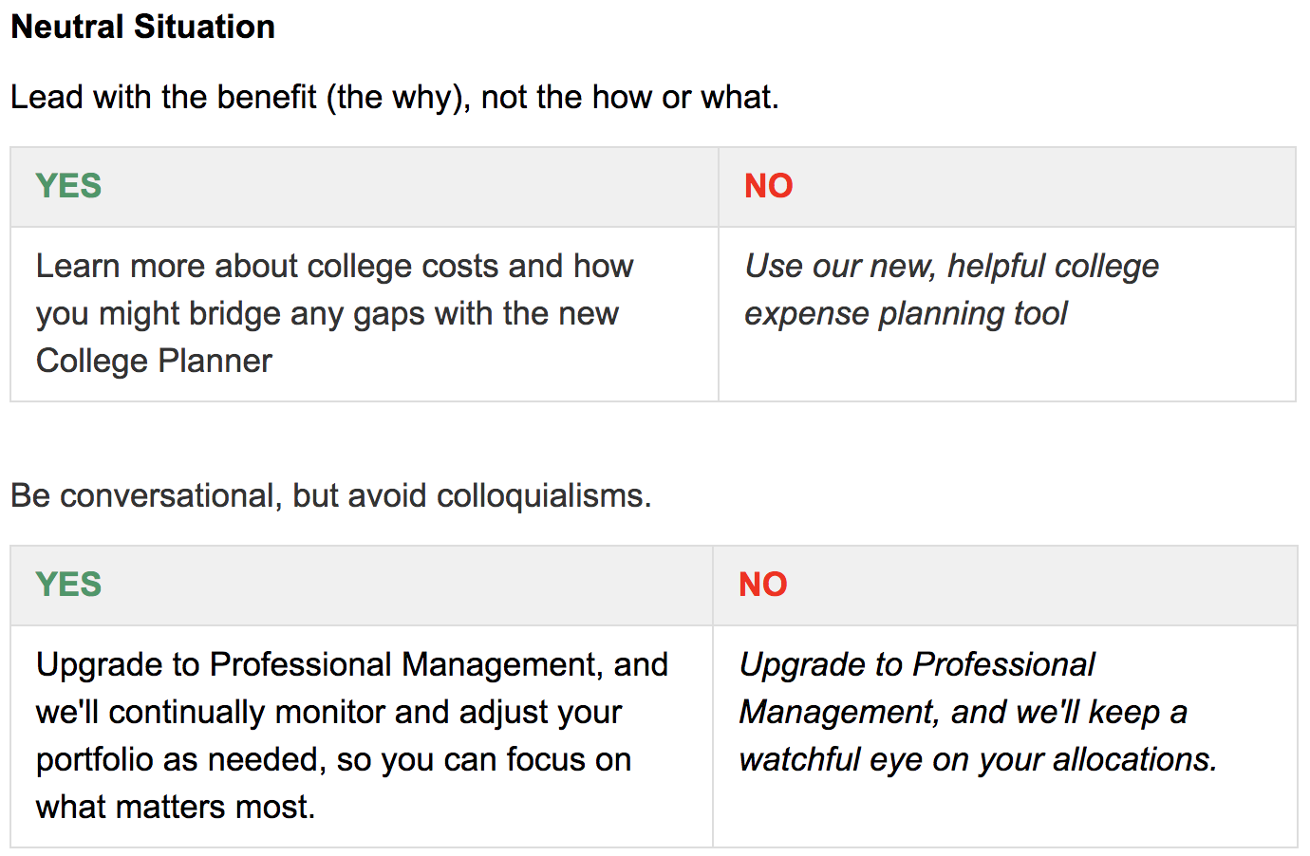Click the 'Upgrade to Professional Management, and' regular text
Viewport: 1310px width, 856px height.
click(x=352, y=664)
